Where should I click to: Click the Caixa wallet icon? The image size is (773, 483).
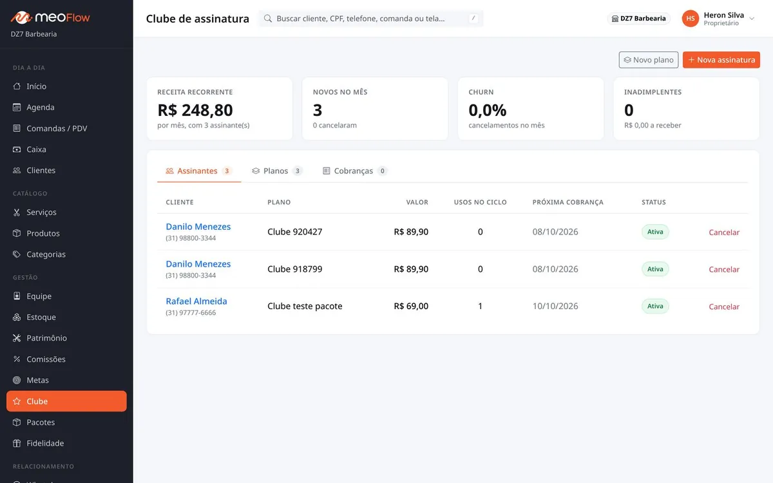pyautogui.click(x=17, y=149)
